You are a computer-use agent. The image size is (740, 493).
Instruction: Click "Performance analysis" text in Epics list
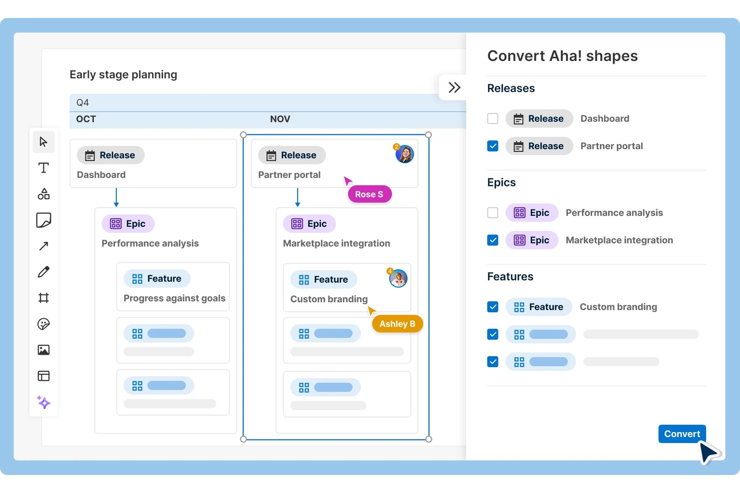[x=614, y=213]
